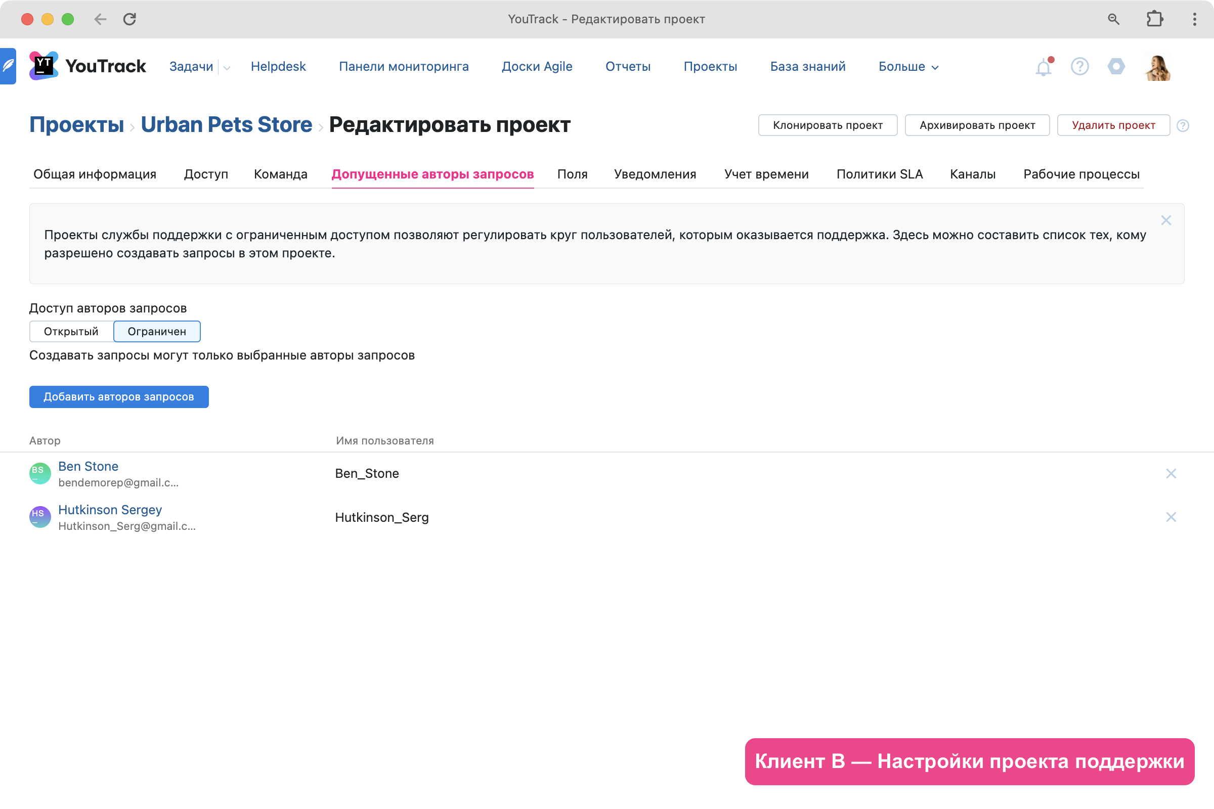The width and height of the screenshot is (1214, 809).
Task: Click Добавить авторов запросов button
Action: pyautogui.click(x=119, y=397)
